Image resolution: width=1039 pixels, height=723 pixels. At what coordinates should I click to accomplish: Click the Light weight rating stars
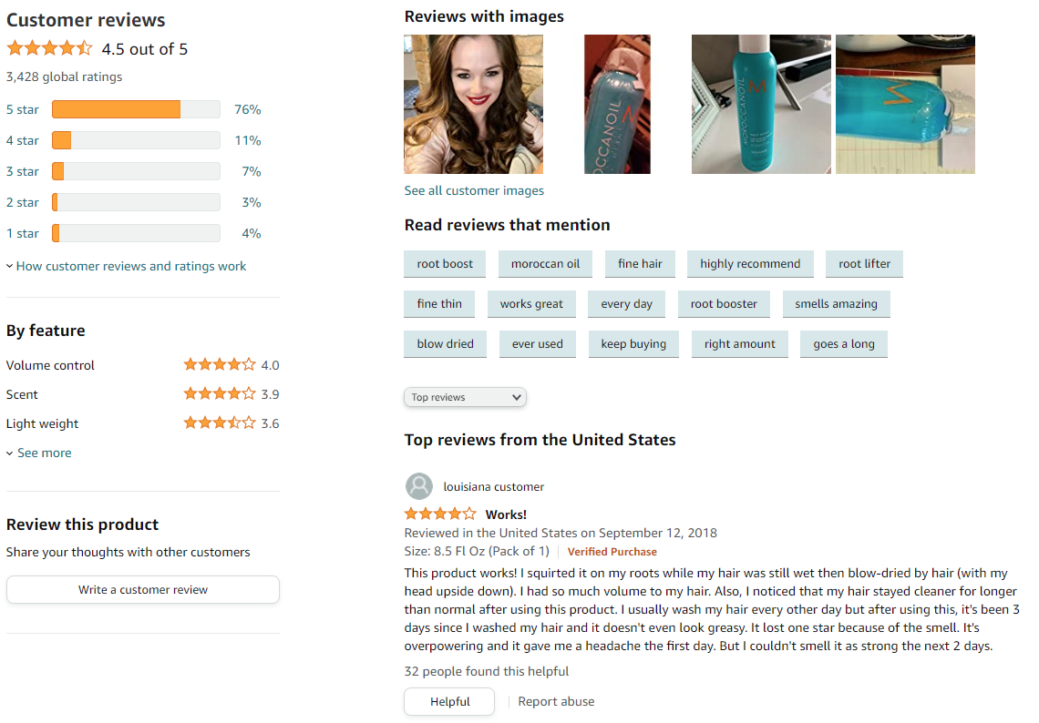pyautogui.click(x=220, y=423)
